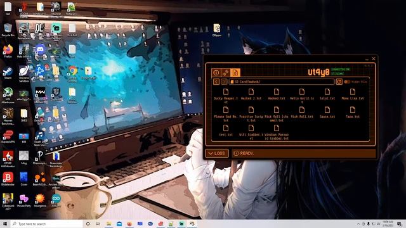Select the Ducky Reaper.txt file

tap(226, 95)
